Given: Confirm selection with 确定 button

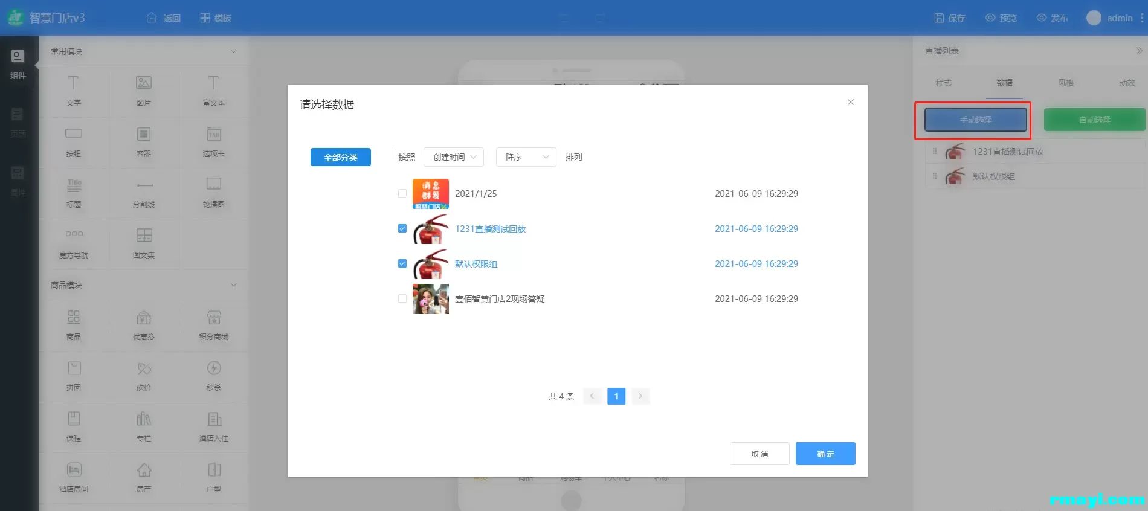Looking at the screenshot, I should pyautogui.click(x=825, y=454).
